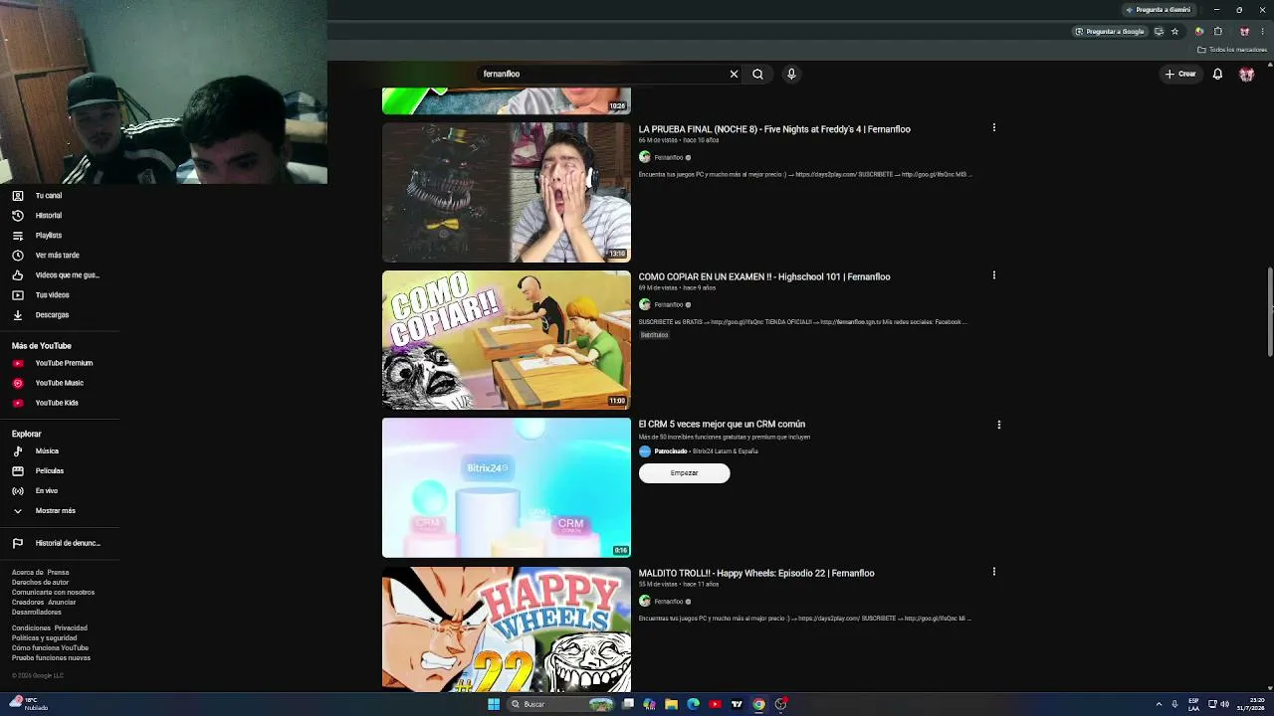Click the Subtítulos badge on COMO COPIAR video

654,335
